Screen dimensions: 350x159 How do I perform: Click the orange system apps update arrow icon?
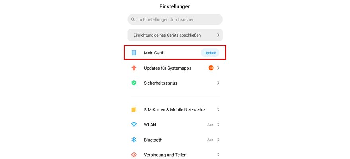[134, 68]
